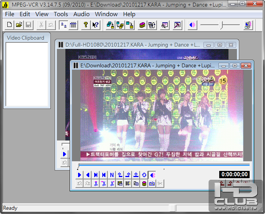Play the front video in reverse
Viewport: 265px width, 214px height.
click(88, 175)
